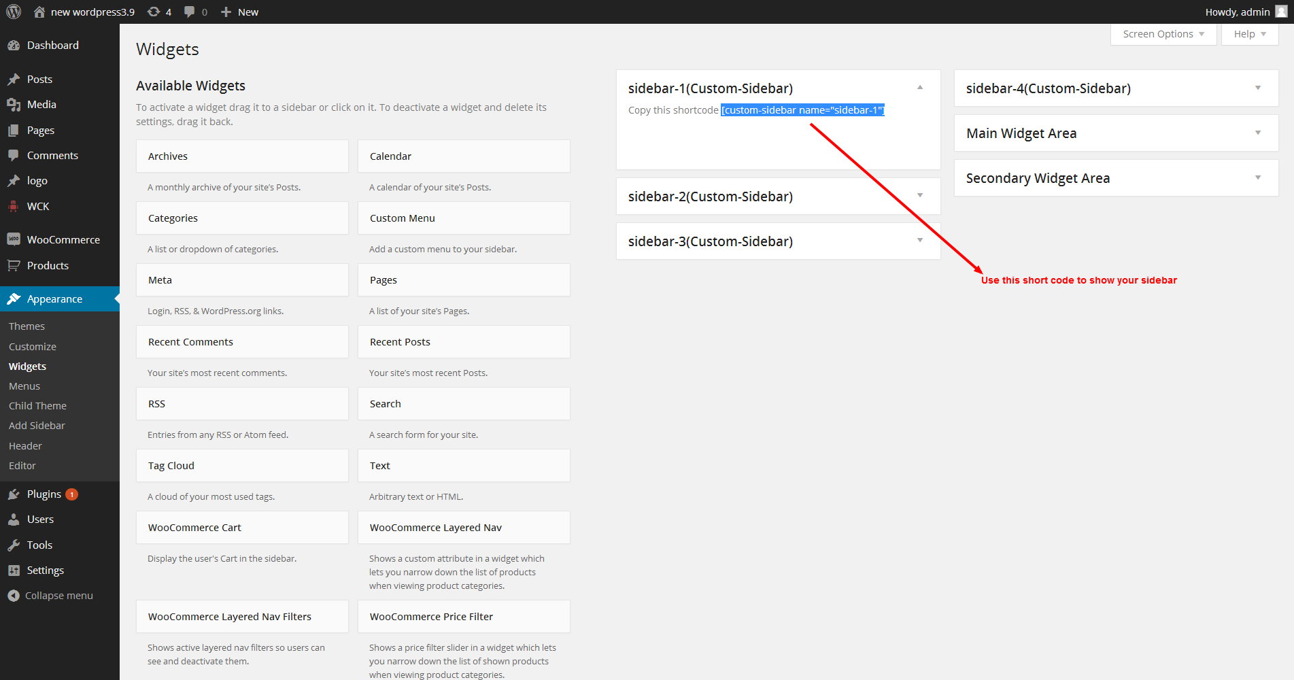Click the Tools wrench icon

click(14, 545)
